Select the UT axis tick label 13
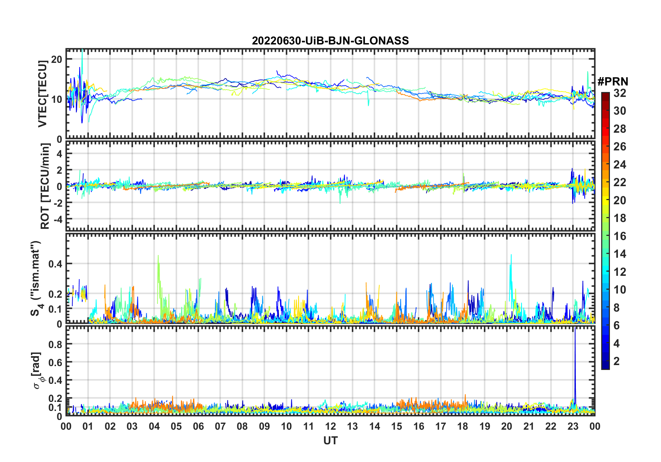The height and width of the screenshot is (462, 661). coord(352,426)
